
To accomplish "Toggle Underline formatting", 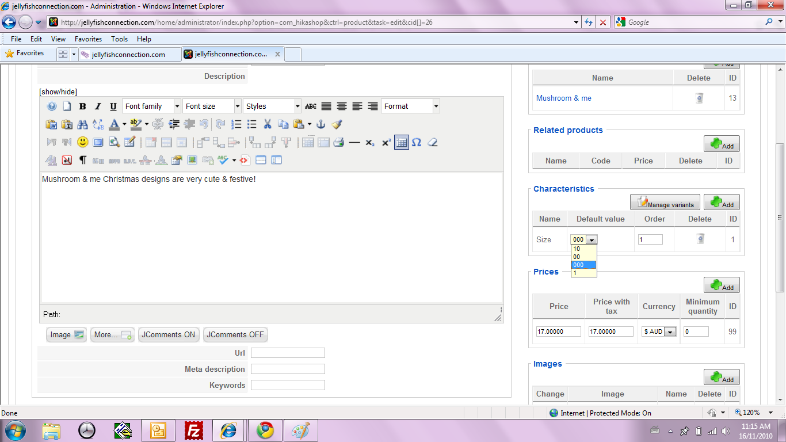I will (x=113, y=106).
